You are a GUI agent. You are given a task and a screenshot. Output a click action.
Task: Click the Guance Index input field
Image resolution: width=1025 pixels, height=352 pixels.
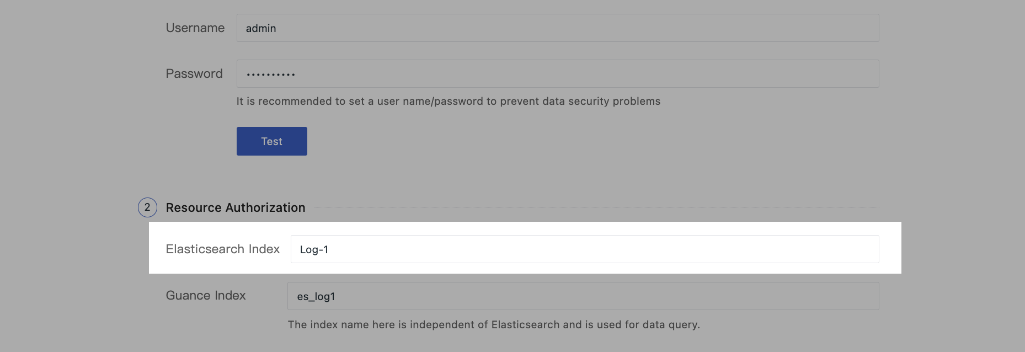coord(583,296)
